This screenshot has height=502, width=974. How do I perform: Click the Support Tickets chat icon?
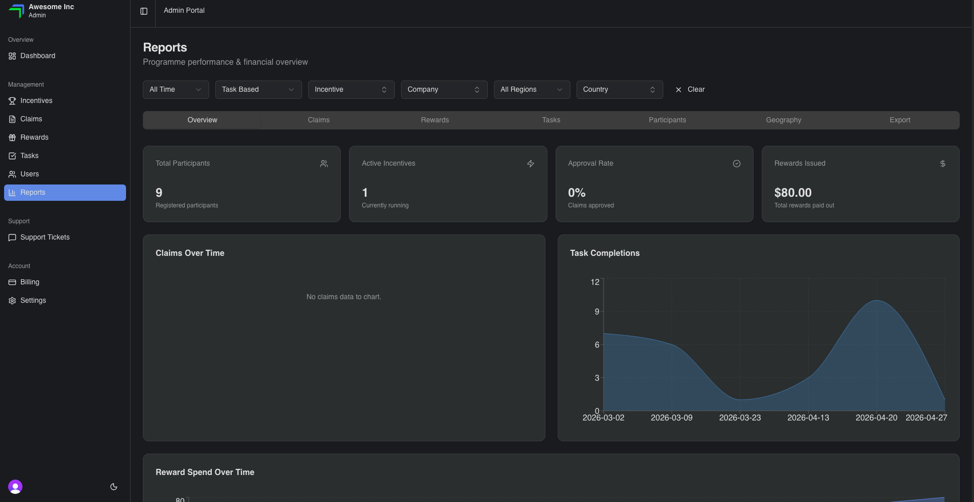12,237
